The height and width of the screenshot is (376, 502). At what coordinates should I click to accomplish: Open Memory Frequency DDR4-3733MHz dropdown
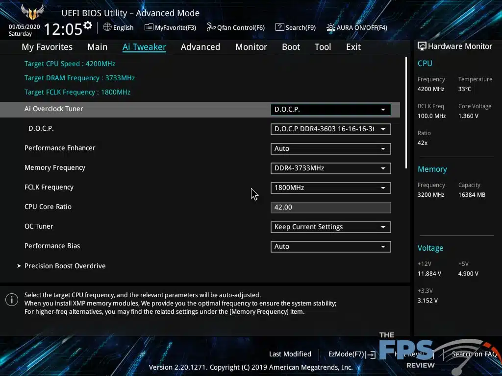pyautogui.click(x=331, y=168)
